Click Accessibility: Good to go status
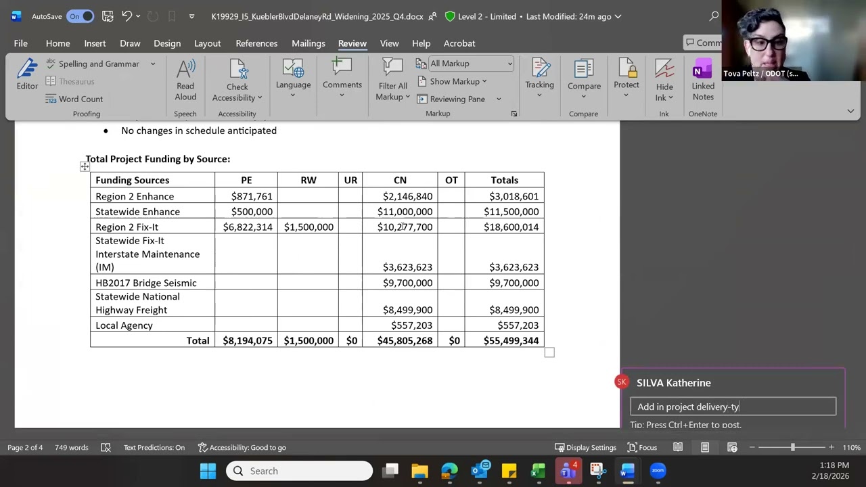The width and height of the screenshot is (866, 487). (x=242, y=447)
